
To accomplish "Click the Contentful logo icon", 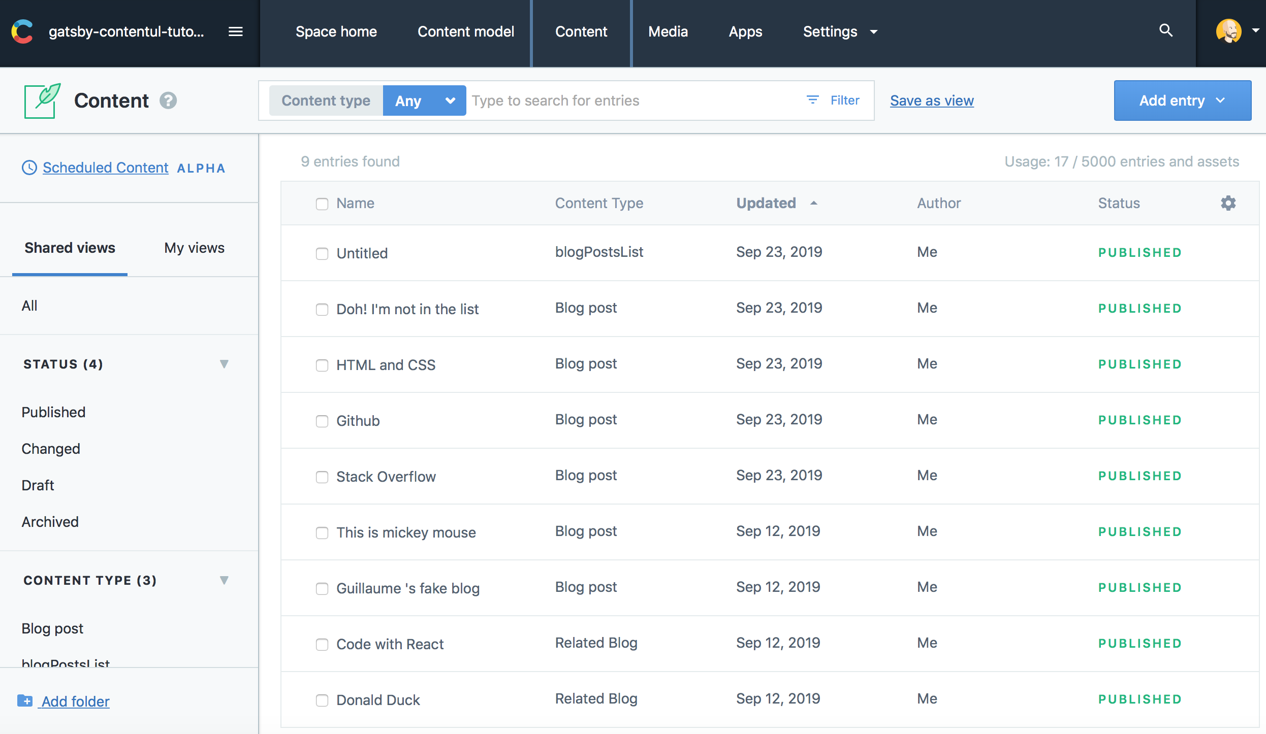I will coord(22,31).
